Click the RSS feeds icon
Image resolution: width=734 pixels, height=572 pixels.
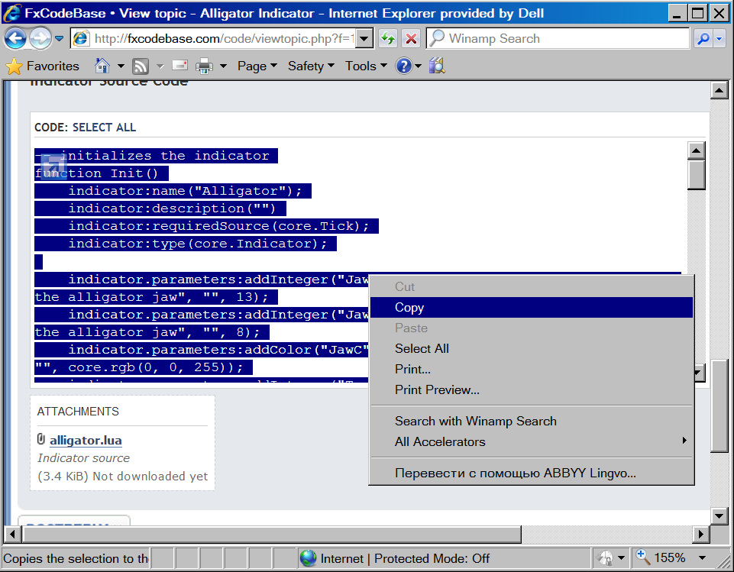coord(141,66)
